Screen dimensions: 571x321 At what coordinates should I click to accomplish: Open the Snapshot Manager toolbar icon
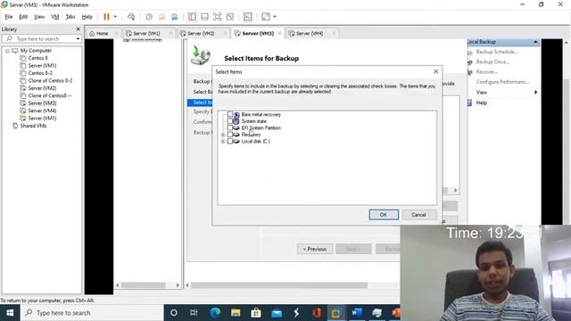pyautogui.click(x=175, y=17)
